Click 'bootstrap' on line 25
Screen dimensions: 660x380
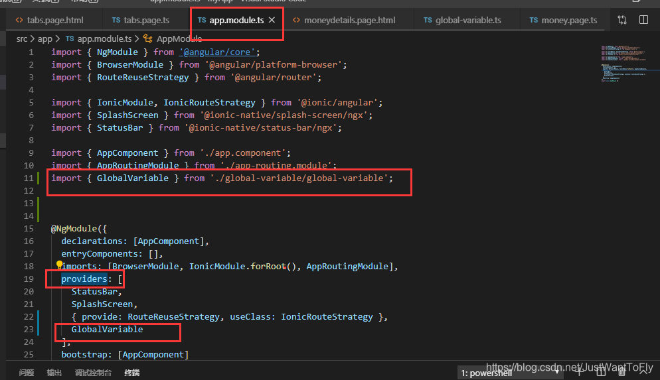coord(84,355)
